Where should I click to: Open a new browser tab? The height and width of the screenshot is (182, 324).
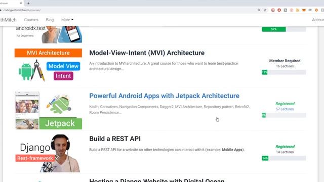pyautogui.click(x=28, y=4)
